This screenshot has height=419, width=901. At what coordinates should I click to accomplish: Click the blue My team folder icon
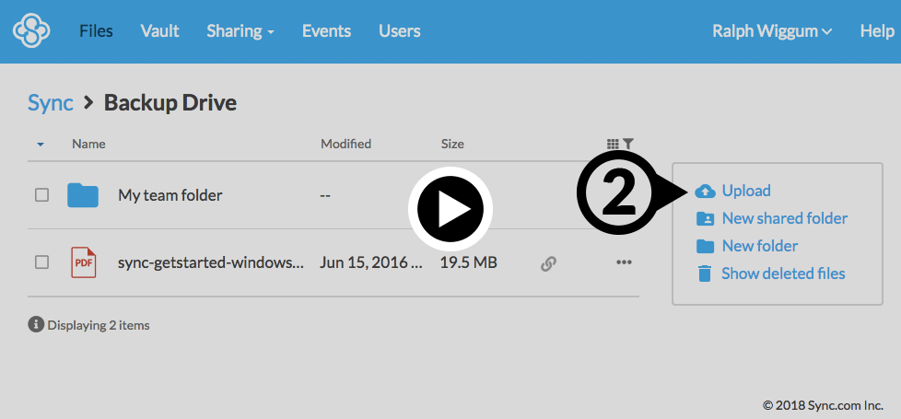83,195
